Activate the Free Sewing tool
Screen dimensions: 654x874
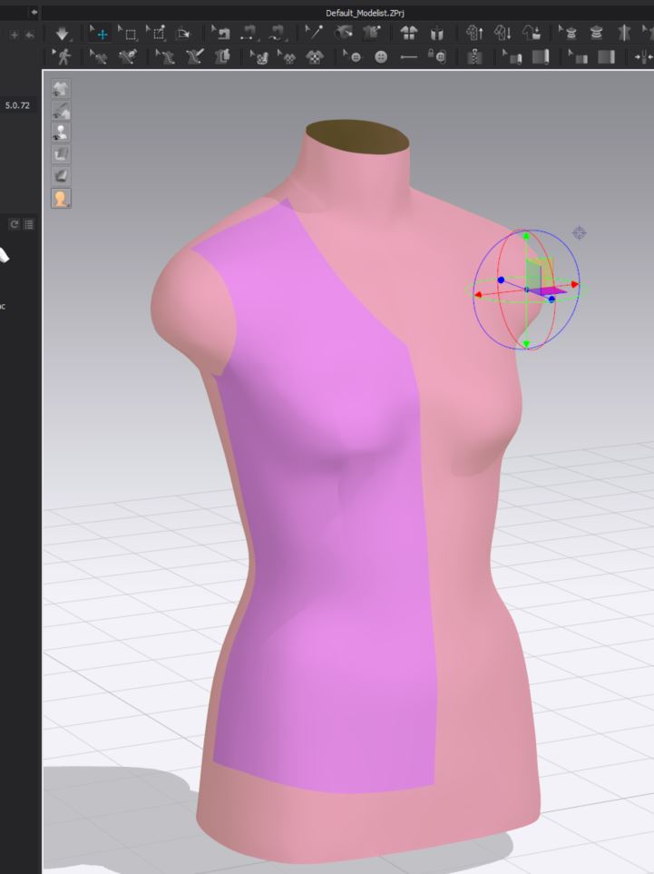(277, 34)
